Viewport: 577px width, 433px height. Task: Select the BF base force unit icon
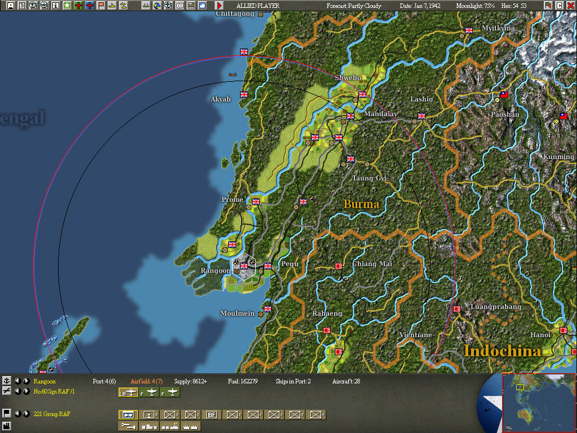tap(212, 415)
